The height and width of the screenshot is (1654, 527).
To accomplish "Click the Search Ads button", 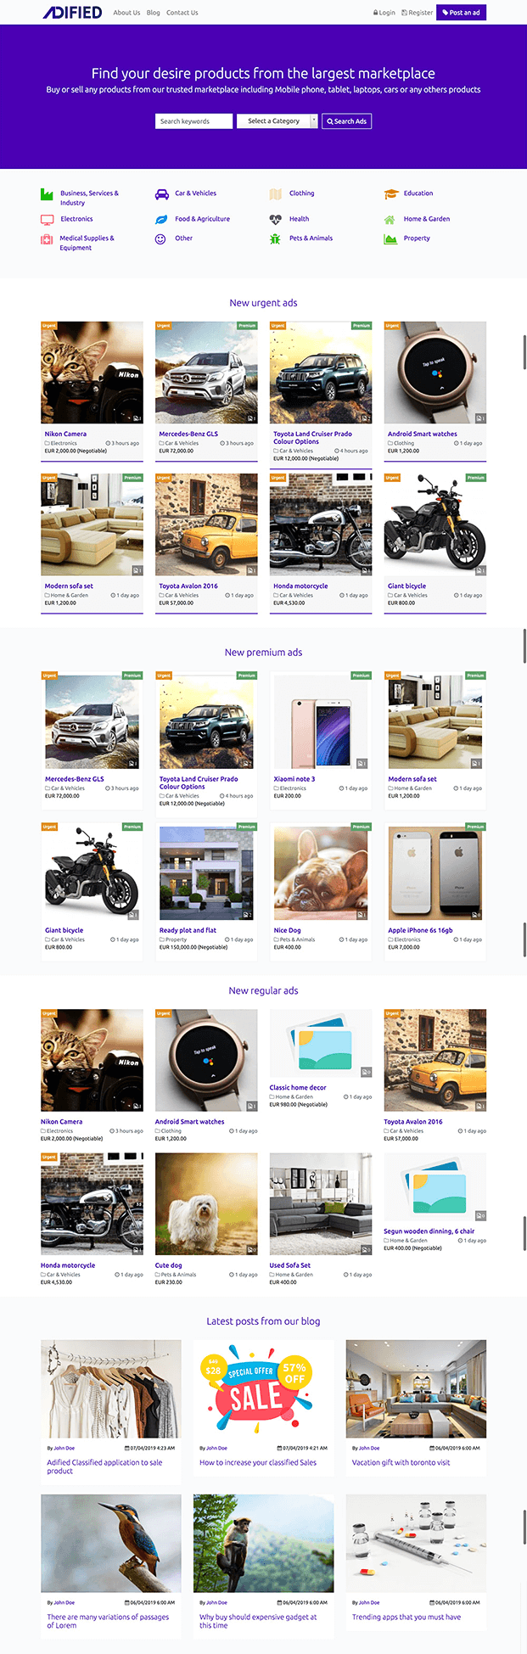I will [347, 121].
